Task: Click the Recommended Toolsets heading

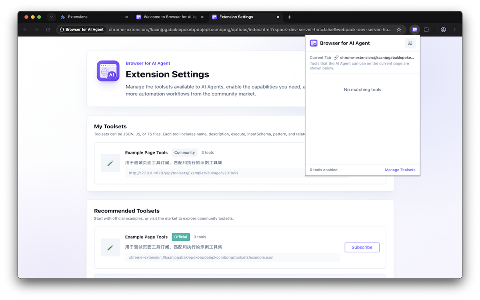Action: point(127,211)
